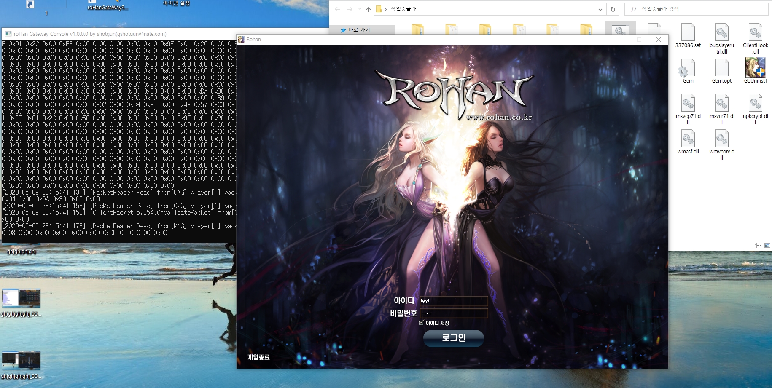The width and height of the screenshot is (772, 388).
Task: Click 게임종료 to exit the game
Action: 258,357
